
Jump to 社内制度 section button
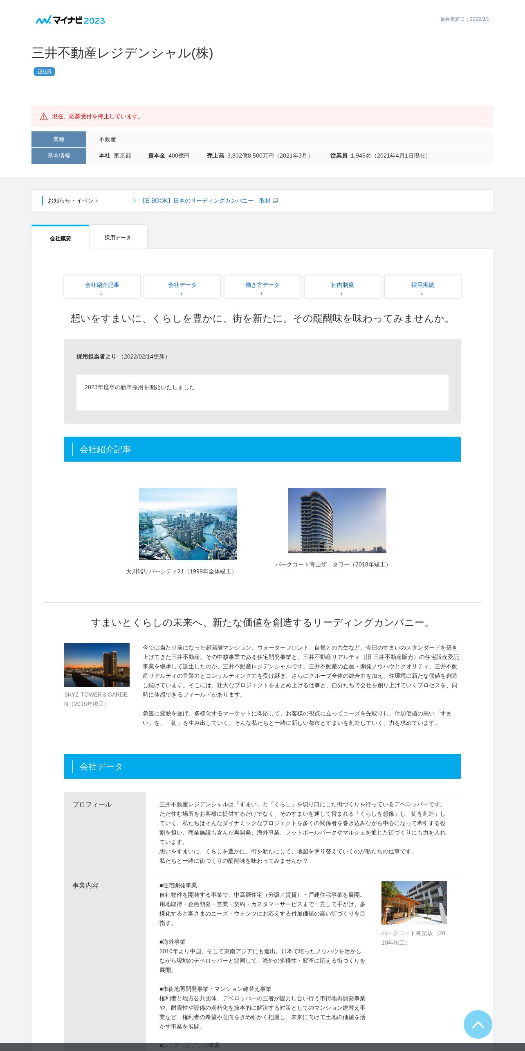[343, 286]
